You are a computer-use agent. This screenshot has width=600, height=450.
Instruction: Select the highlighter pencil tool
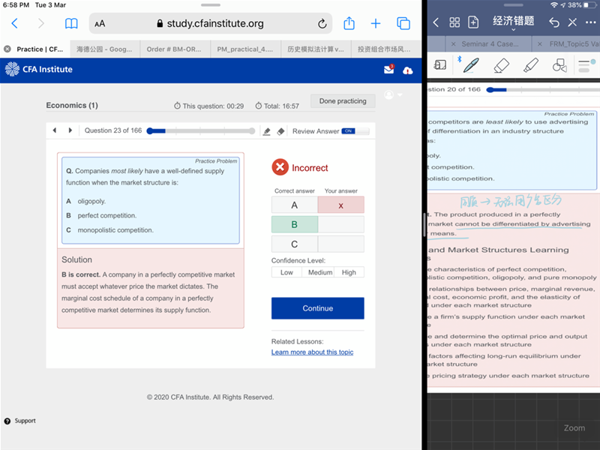[x=267, y=132]
